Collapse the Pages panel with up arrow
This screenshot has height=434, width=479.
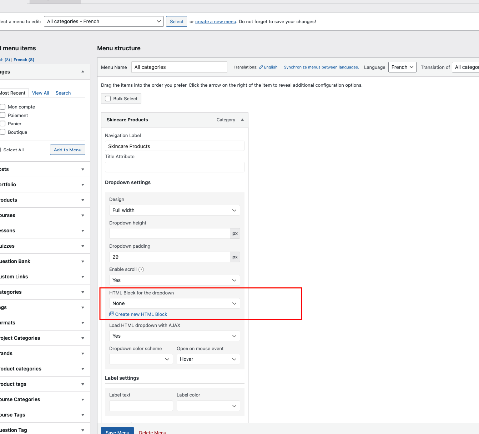pyautogui.click(x=83, y=72)
